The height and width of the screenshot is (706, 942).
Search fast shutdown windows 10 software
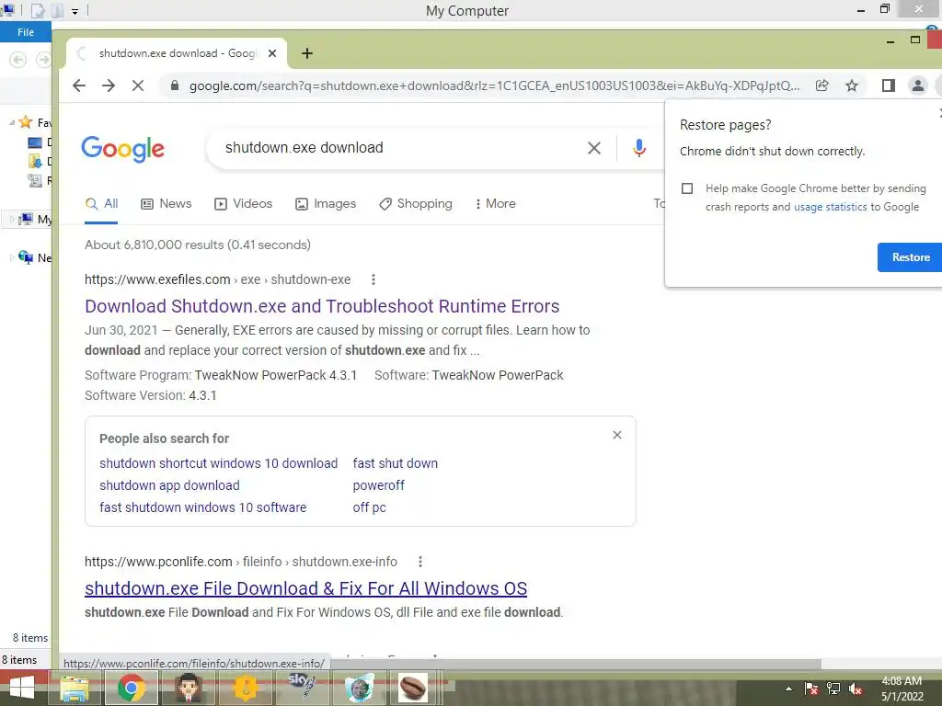(x=203, y=507)
